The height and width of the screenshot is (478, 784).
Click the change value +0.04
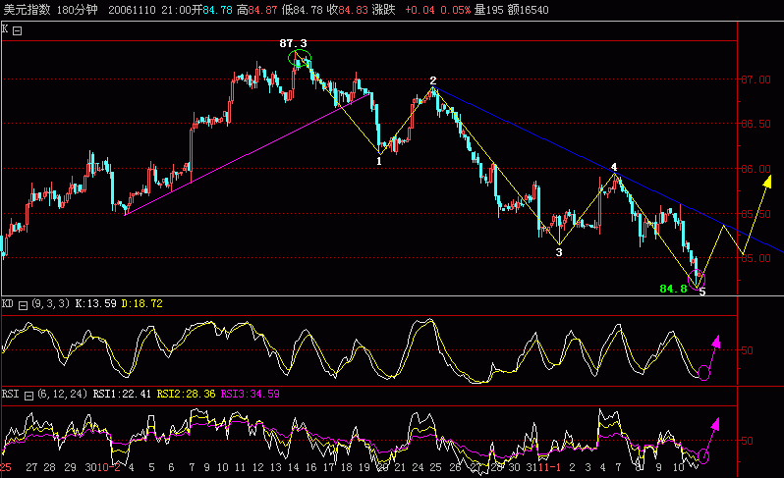[x=420, y=10]
